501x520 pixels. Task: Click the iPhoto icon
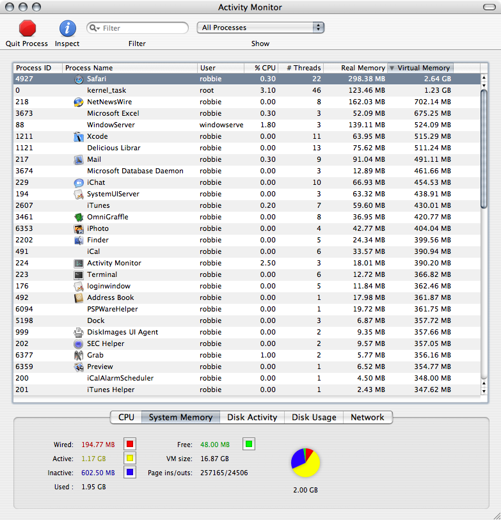tap(79, 229)
